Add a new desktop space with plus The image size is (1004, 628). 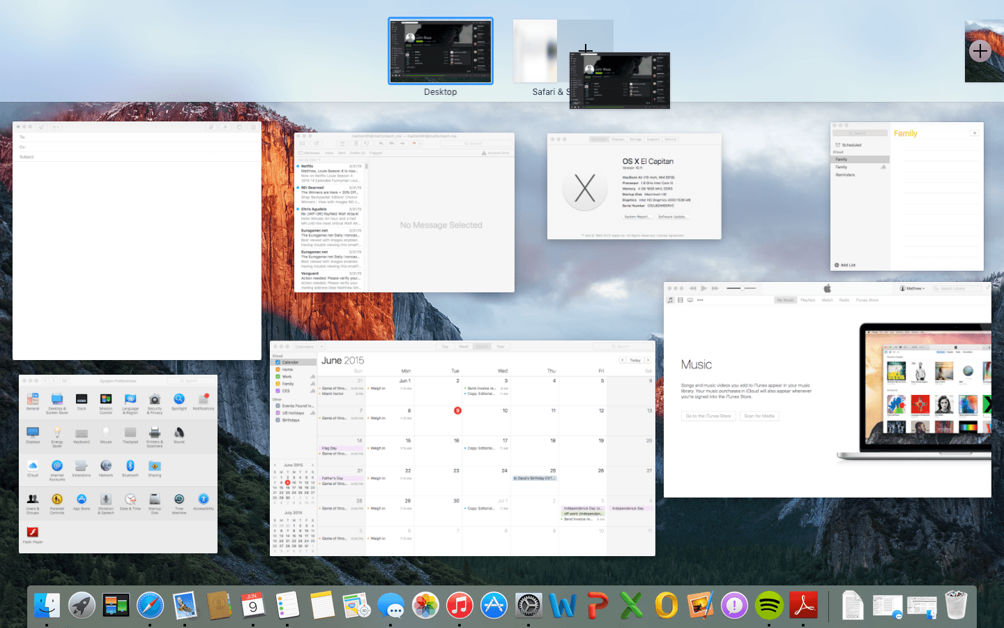click(x=980, y=51)
